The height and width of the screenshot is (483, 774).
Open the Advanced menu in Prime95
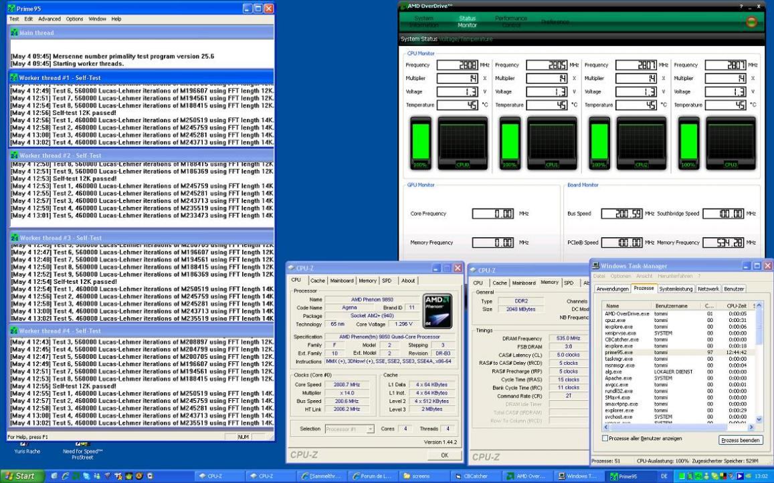50,19
